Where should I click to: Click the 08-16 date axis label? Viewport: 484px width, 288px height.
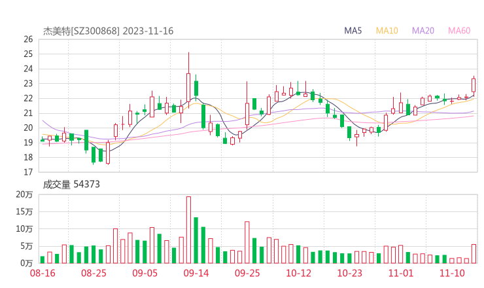43,273
